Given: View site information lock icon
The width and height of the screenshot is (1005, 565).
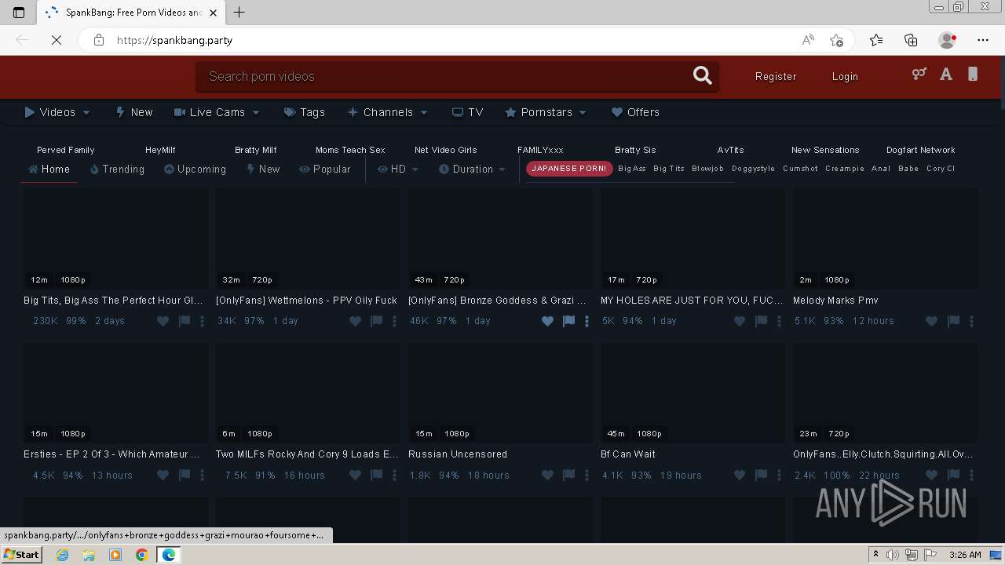Looking at the screenshot, I should tap(99, 40).
